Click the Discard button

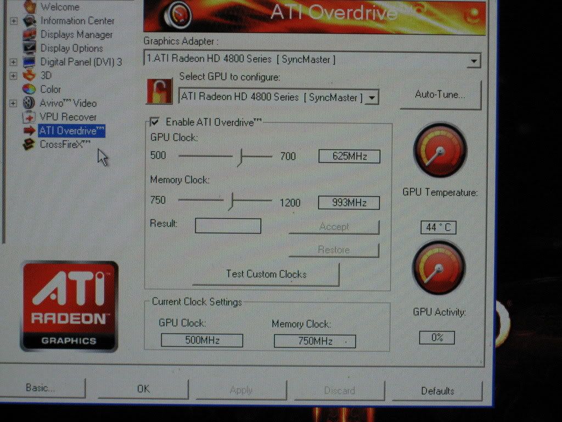pyautogui.click(x=339, y=391)
